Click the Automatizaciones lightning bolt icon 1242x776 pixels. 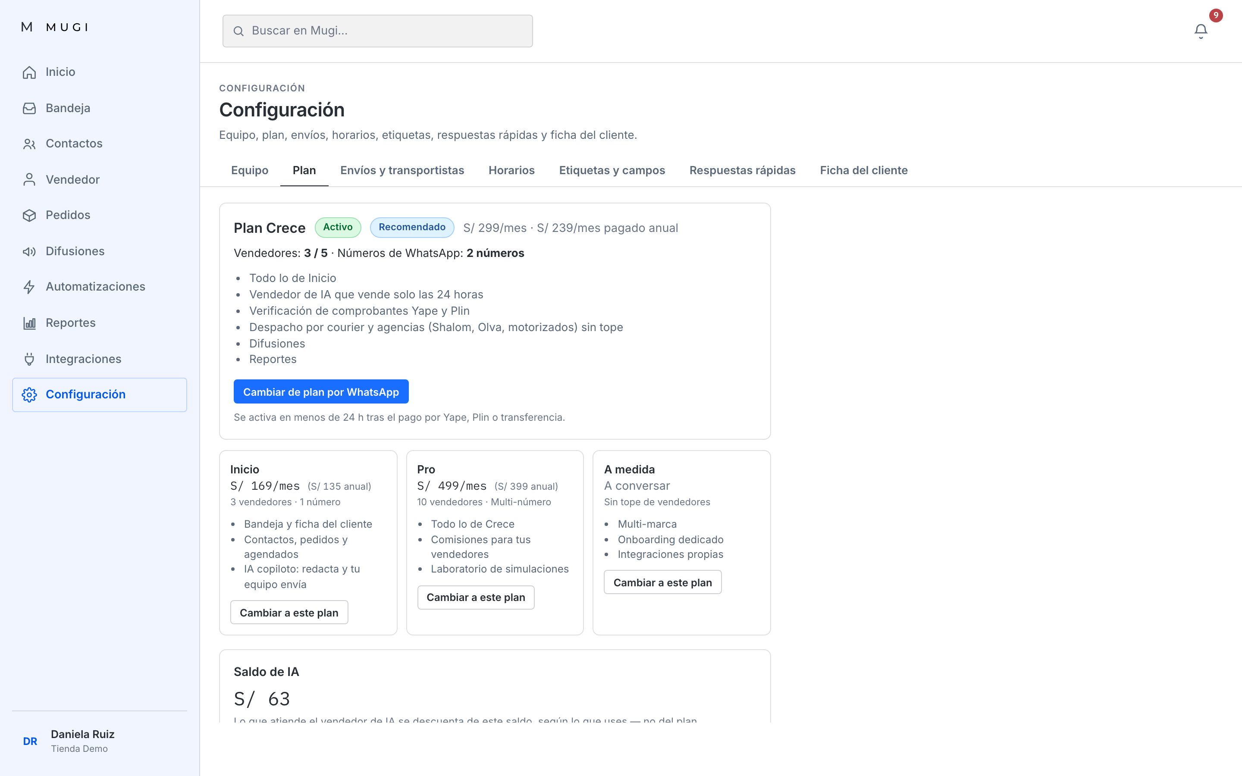(x=29, y=287)
